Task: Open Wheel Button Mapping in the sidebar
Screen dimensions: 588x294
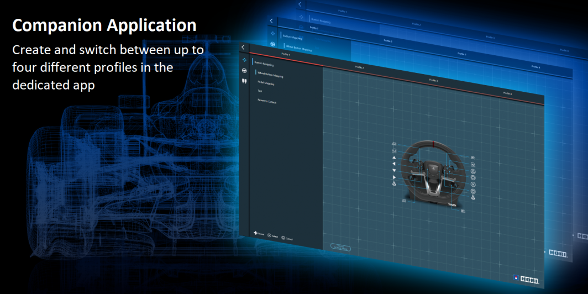Action: click(x=270, y=75)
